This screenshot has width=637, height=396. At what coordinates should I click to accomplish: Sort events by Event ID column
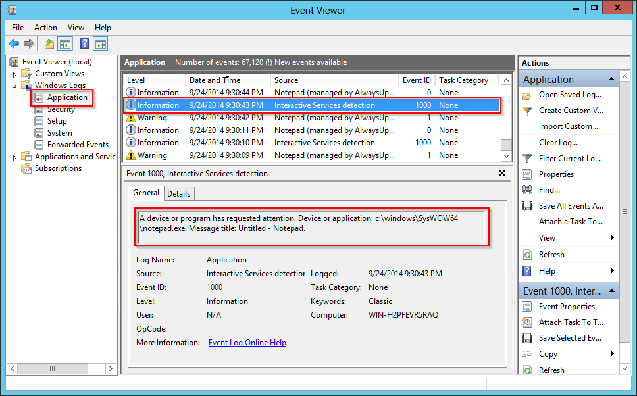point(417,80)
